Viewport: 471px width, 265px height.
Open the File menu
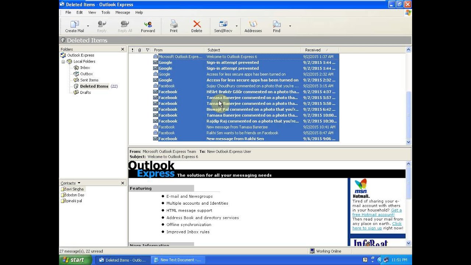68,13
